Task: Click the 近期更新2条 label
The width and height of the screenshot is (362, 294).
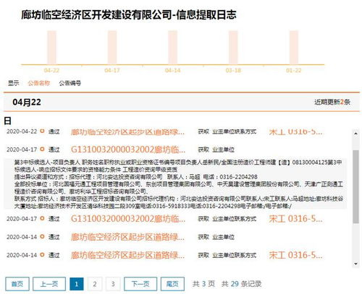Action: click(x=332, y=102)
